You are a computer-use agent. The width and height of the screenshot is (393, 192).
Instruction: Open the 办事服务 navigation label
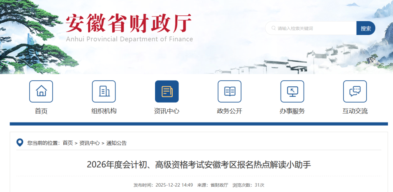click(292, 111)
